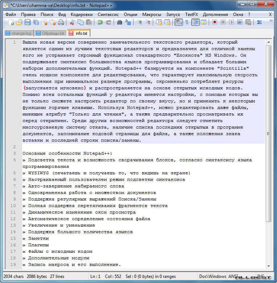
Task: Play back the recorded macro
Action: coord(231,23)
